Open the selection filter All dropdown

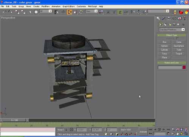click(50, 11)
